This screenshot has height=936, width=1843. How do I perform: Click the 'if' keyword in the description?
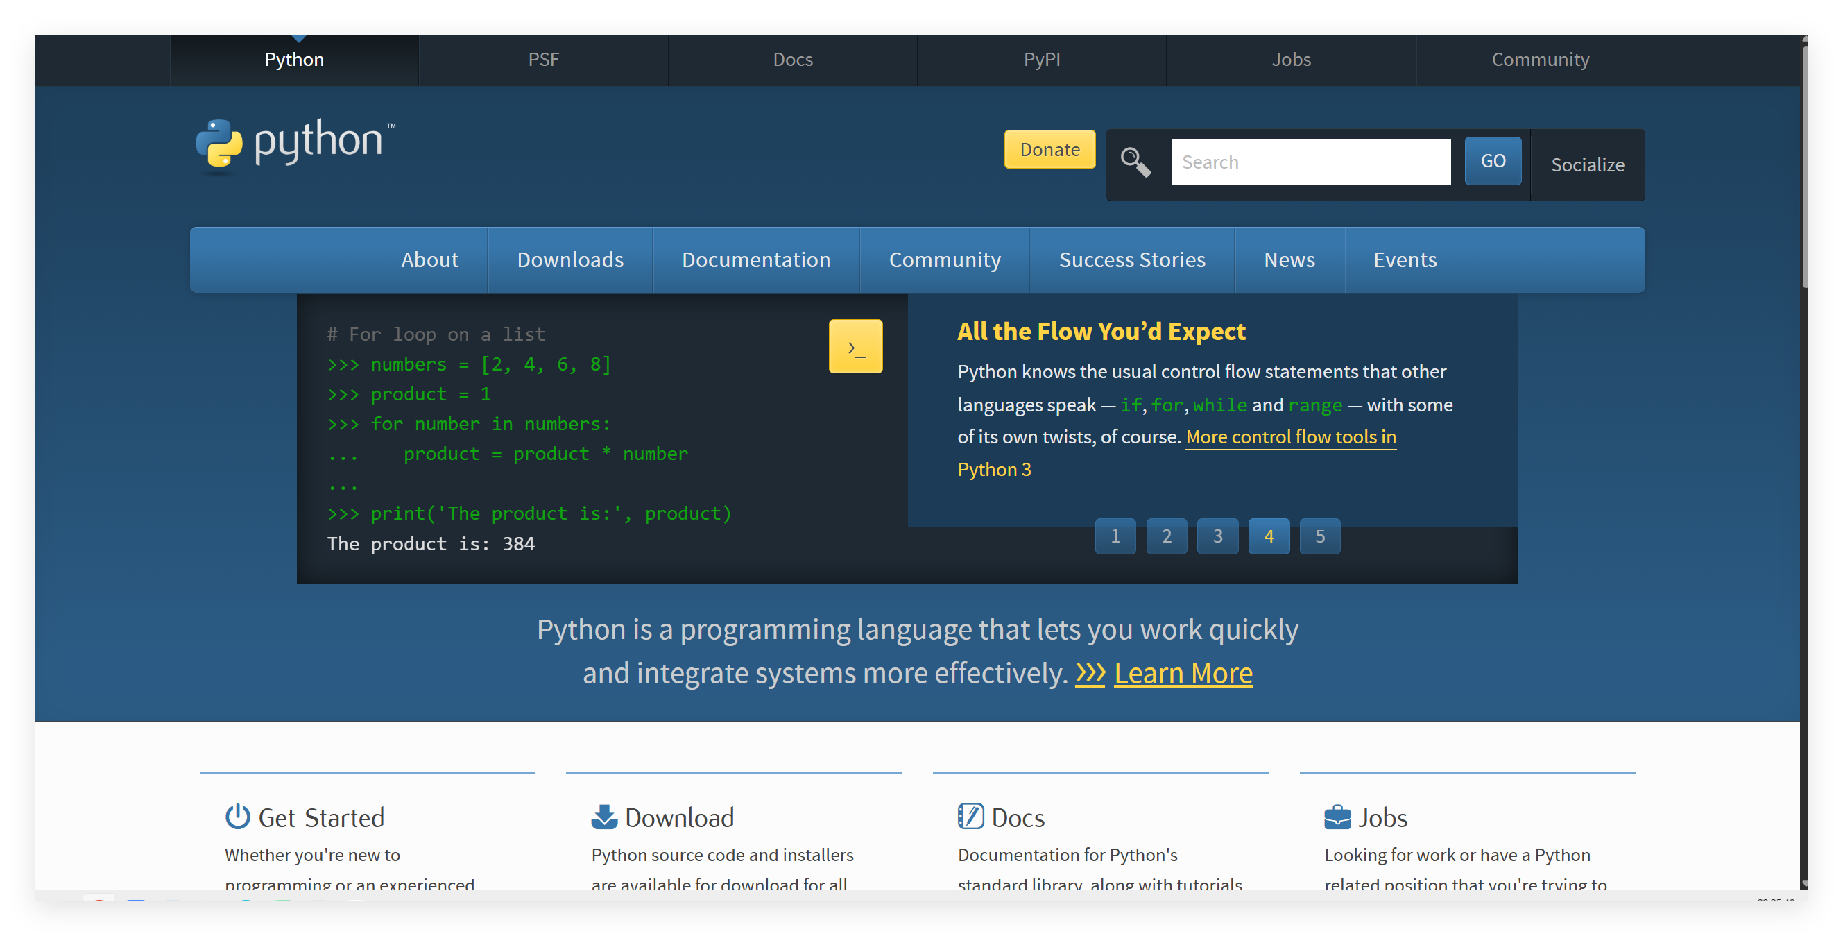tap(1131, 405)
